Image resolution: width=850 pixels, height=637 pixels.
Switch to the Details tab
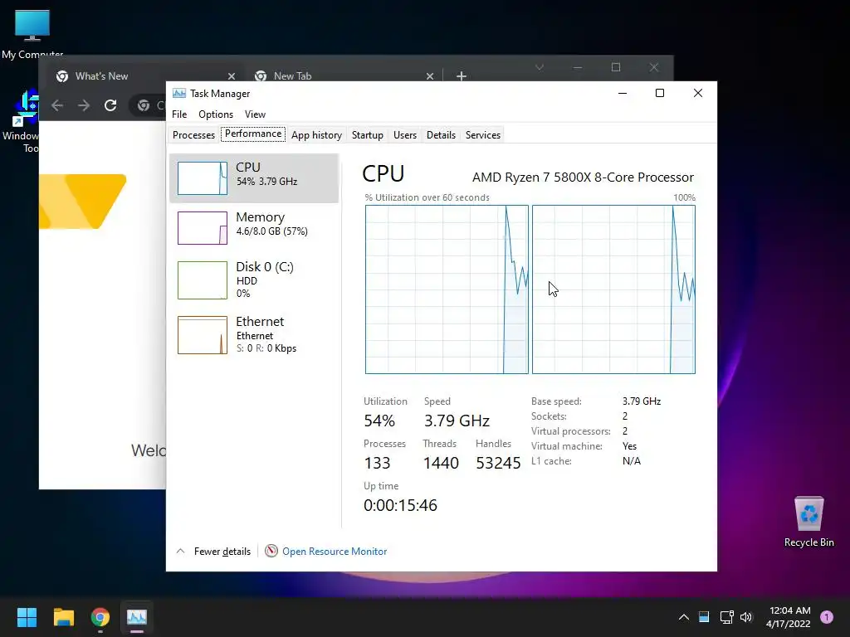441,135
